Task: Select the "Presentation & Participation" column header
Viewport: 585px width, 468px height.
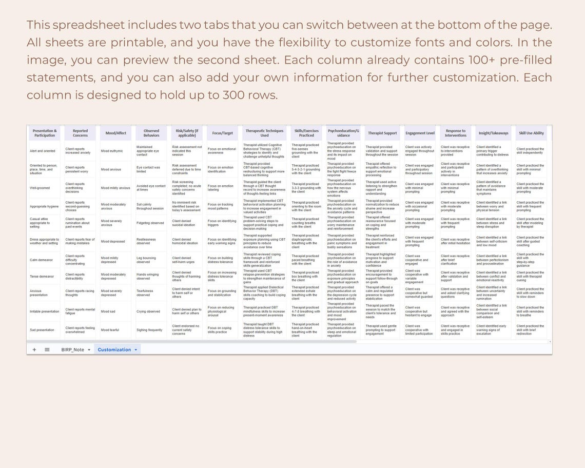Action: click(45, 133)
